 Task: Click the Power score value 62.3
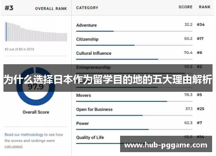[188, 123]
